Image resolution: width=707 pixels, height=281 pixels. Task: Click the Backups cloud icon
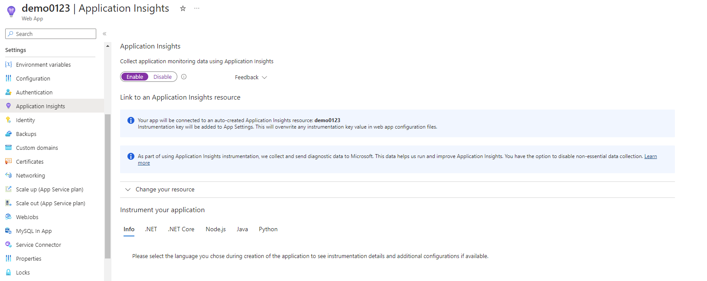click(8, 134)
